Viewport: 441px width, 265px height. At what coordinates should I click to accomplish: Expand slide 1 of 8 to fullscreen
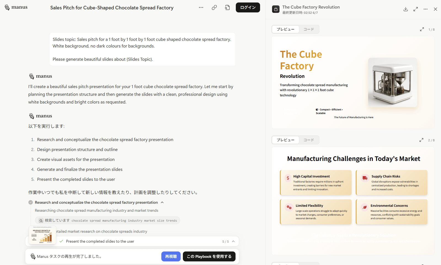click(x=422, y=29)
